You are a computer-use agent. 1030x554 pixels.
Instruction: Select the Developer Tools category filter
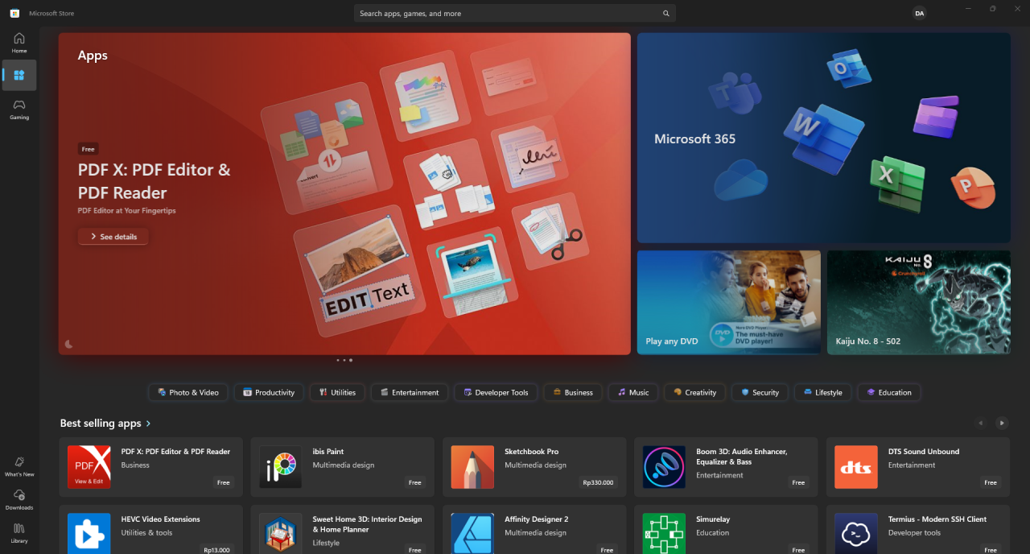tap(496, 392)
